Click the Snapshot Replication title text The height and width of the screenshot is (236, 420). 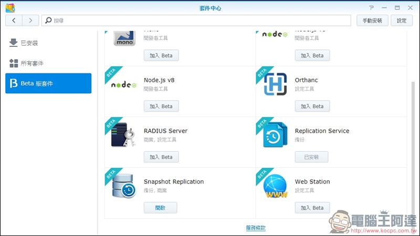(174, 181)
